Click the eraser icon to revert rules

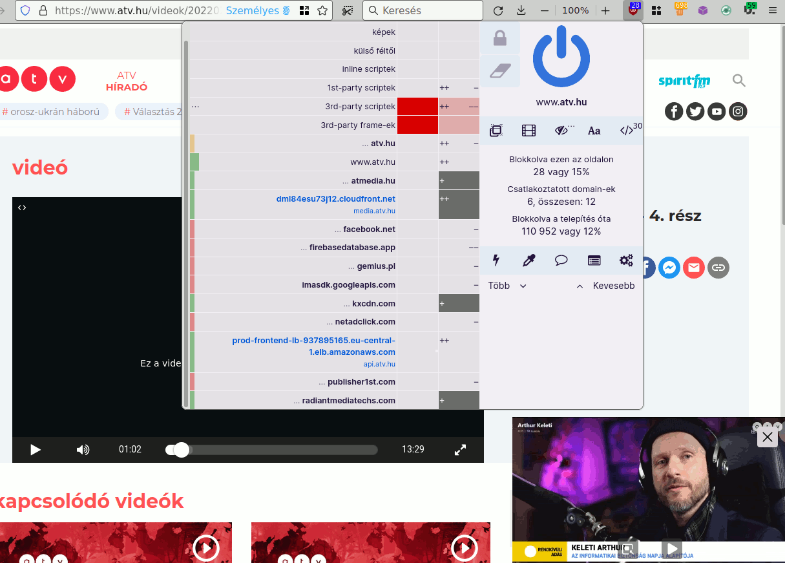click(x=500, y=70)
